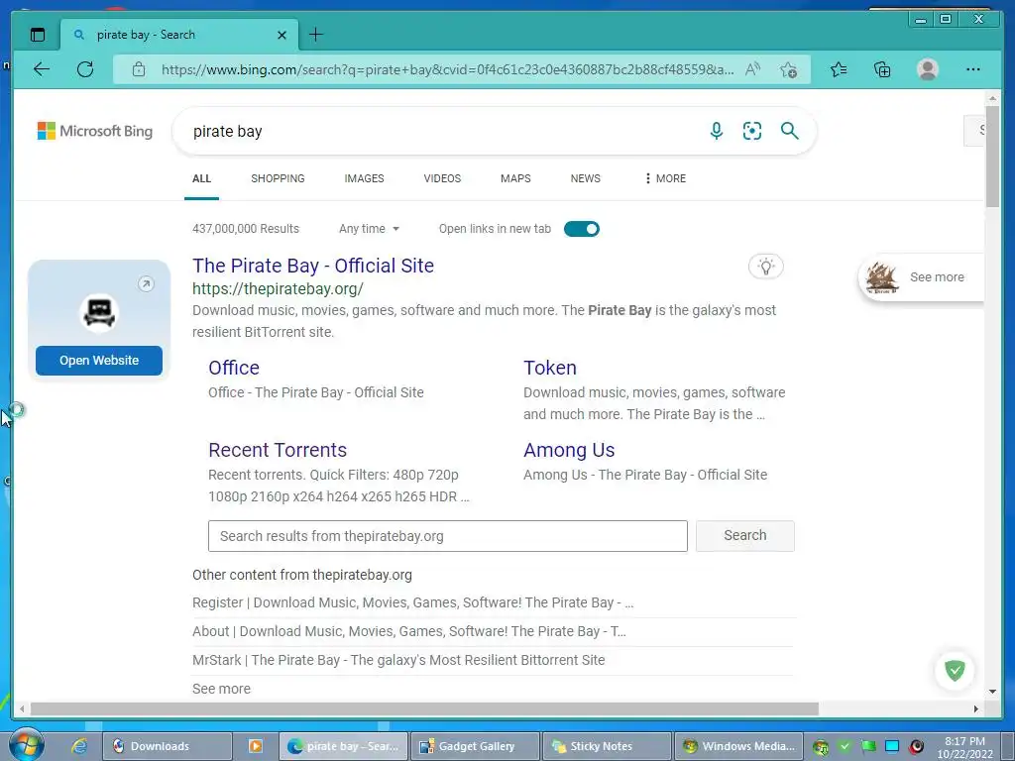The width and height of the screenshot is (1015, 761).
Task: Open the Recent Torrents sublink
Action: [x=278, y=450]
